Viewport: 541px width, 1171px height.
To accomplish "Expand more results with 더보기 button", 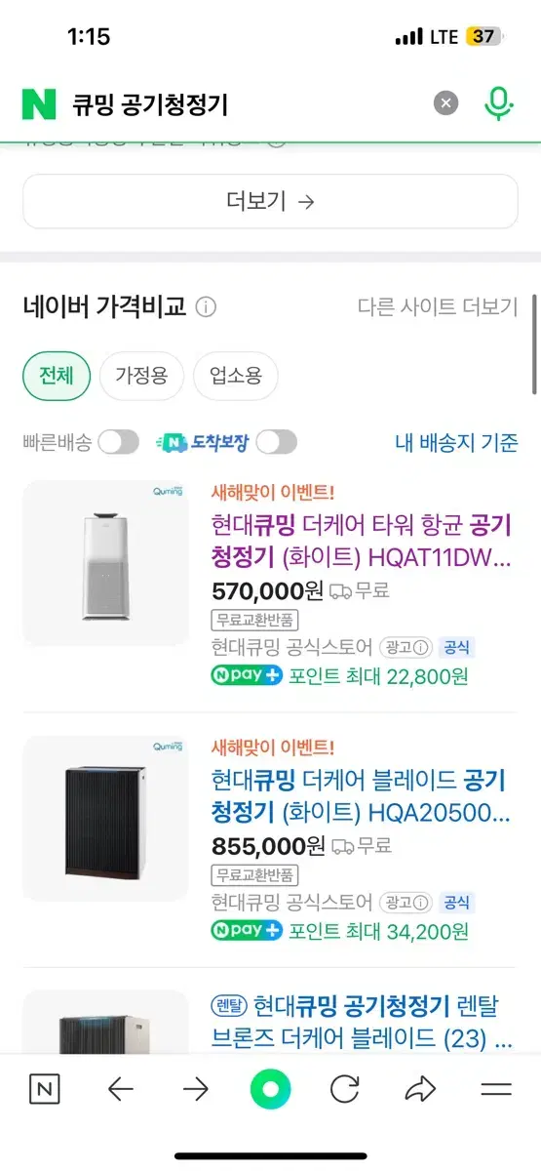I will point(270,201).
